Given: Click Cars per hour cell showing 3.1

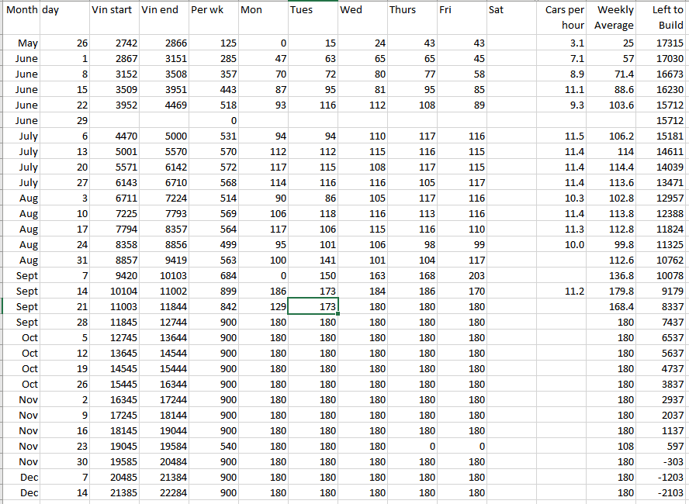Looking at the screenshot, I should pos(562,43).
